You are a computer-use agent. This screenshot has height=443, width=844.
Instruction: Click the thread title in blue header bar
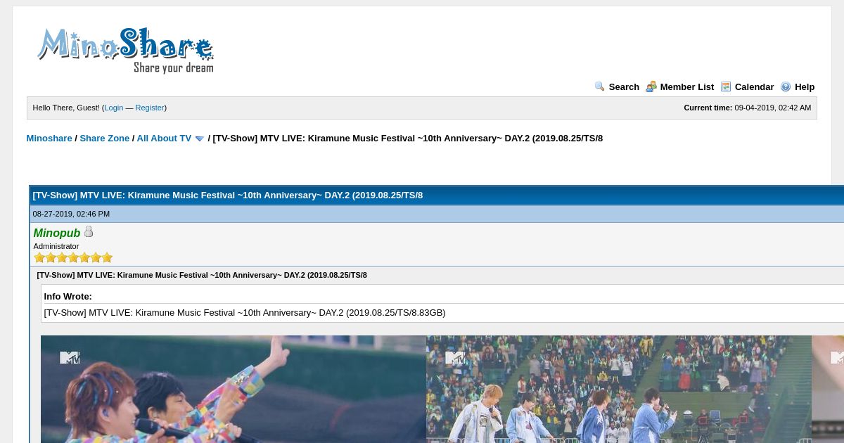[228, 195]
